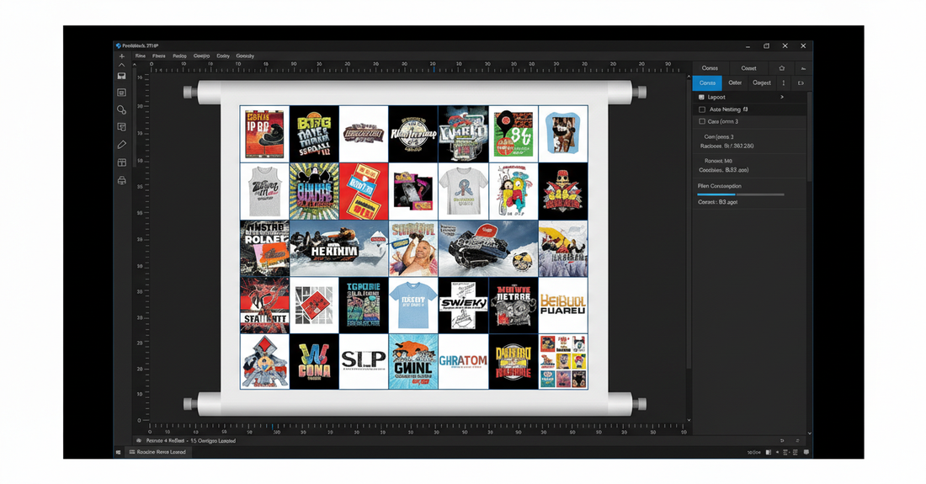Viewport: 926px width, 484px height.
Task: Open the Peslog menu
Action: 179,56
